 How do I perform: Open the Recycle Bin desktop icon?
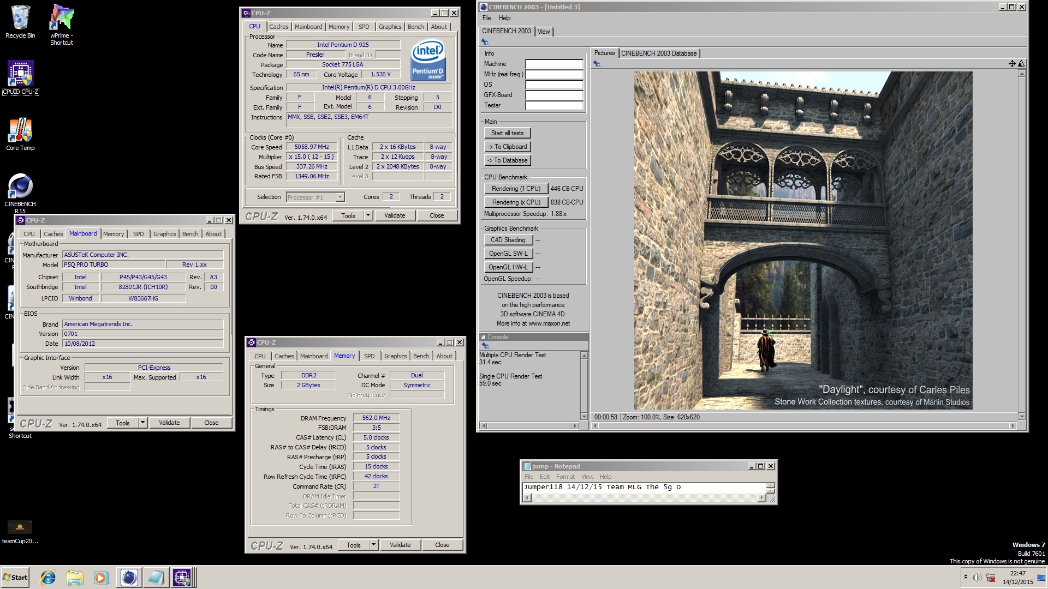click(20, 22)
